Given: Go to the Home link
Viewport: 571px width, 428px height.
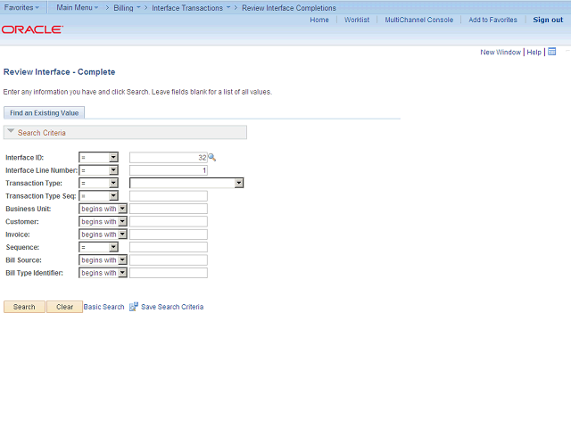Looking at the screenshot, I should [319, 20].
